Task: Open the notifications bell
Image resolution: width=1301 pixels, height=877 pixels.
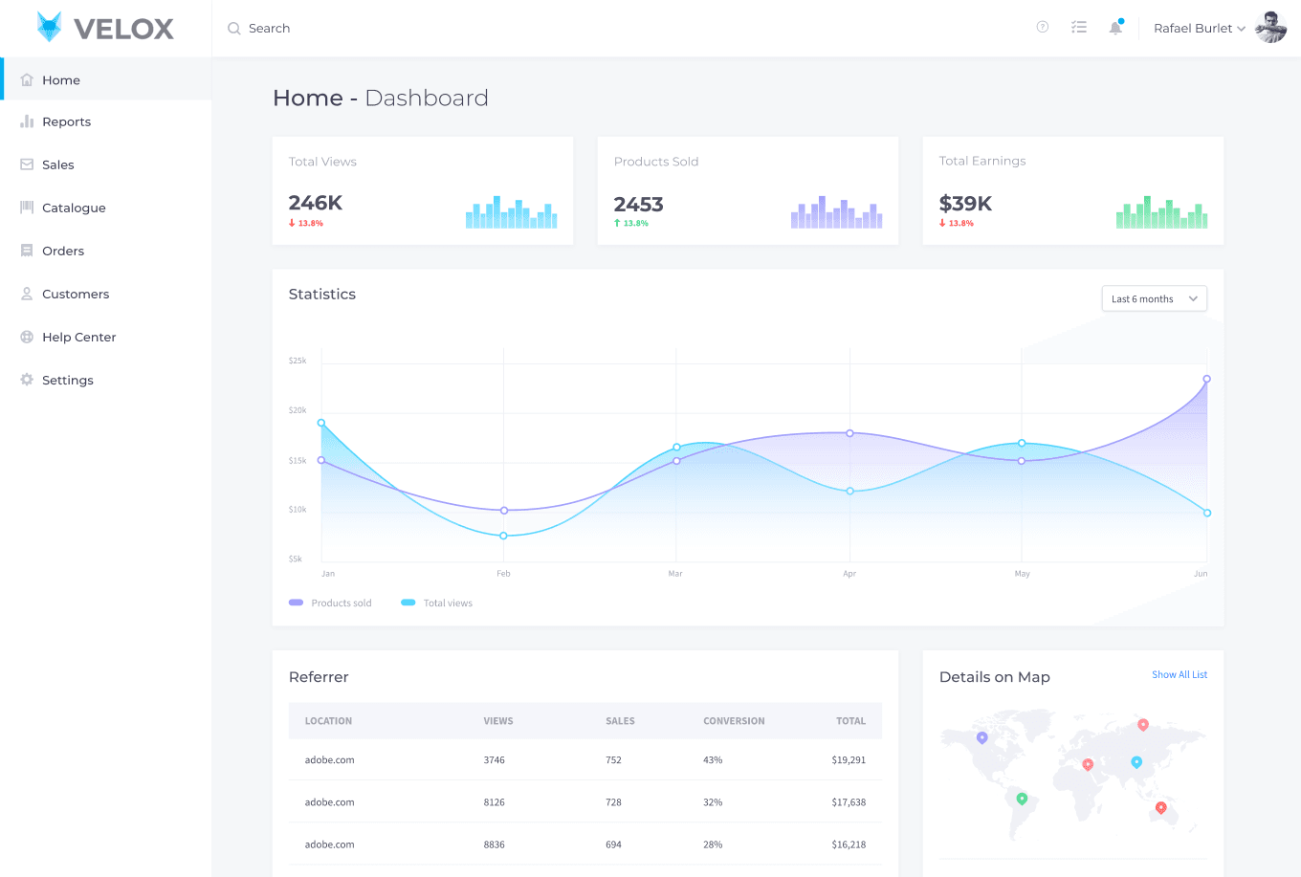Action: pyautogui.click(x=1115, y=28)
